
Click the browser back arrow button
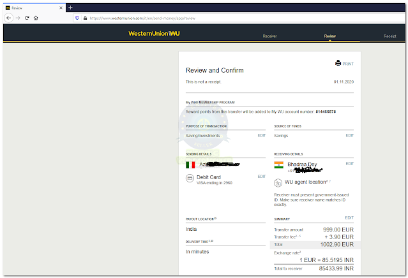click(x=8, y=18)
